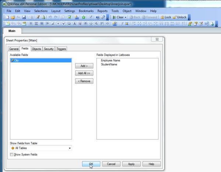This screenshot has height=172, width=221.
Task: Create a Bookmark Object star icon
Action: pos(91,24)
